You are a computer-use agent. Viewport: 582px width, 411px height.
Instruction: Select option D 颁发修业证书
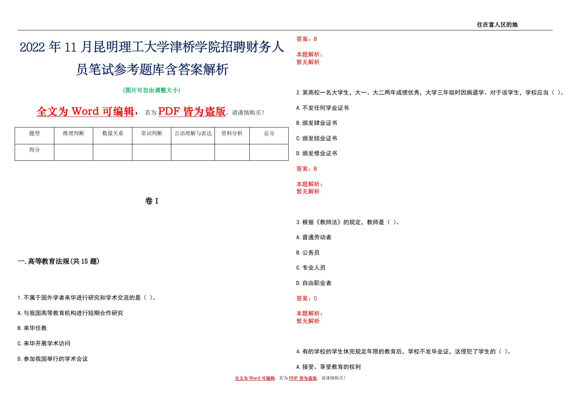pos(317,153)
